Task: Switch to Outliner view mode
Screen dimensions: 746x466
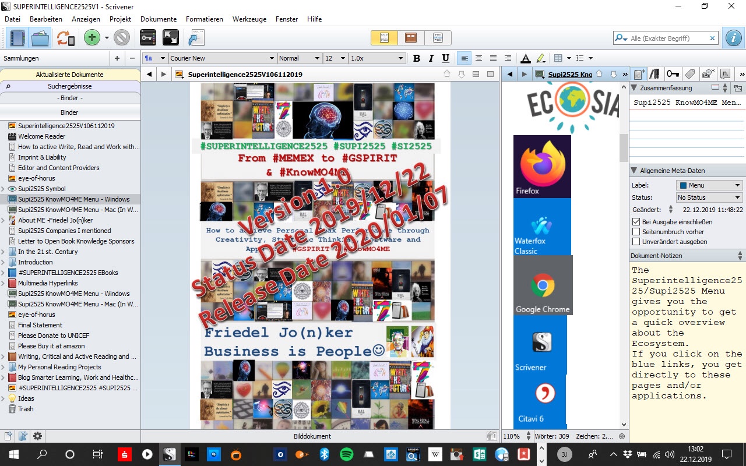Action: 437,38
